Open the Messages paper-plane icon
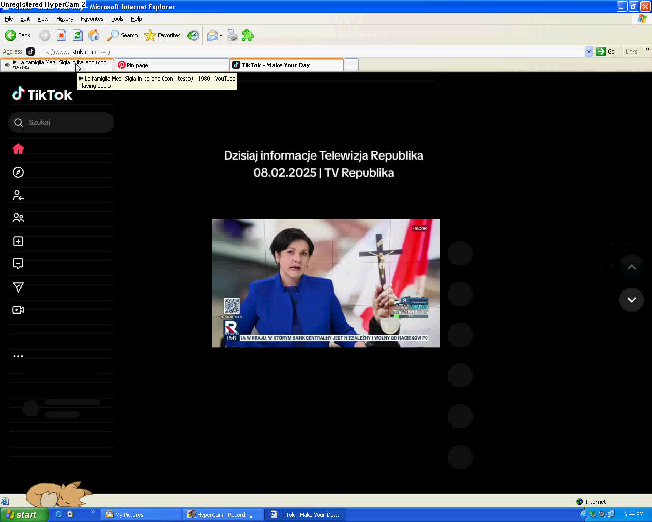 (x=18, y=288)
